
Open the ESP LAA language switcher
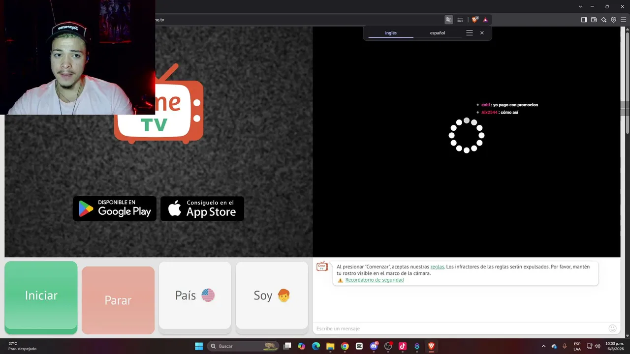(577, 346)
